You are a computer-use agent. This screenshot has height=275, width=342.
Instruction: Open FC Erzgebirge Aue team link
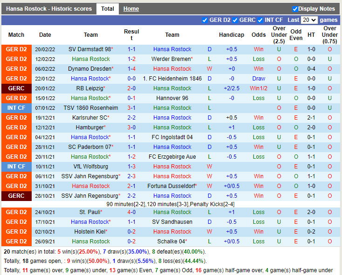[172, 157]
